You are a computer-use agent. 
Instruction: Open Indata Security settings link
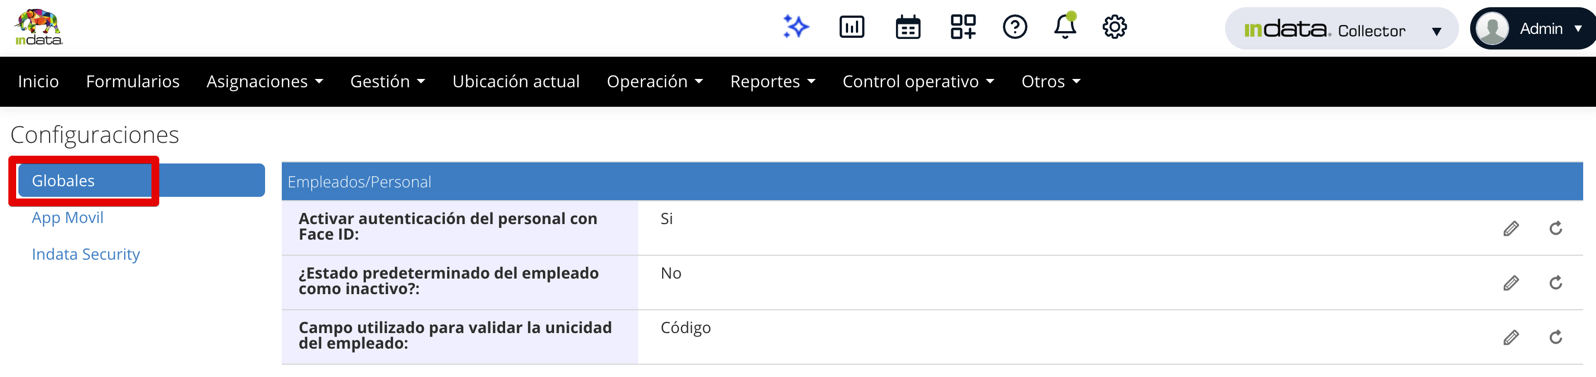[x=86, y=255]
